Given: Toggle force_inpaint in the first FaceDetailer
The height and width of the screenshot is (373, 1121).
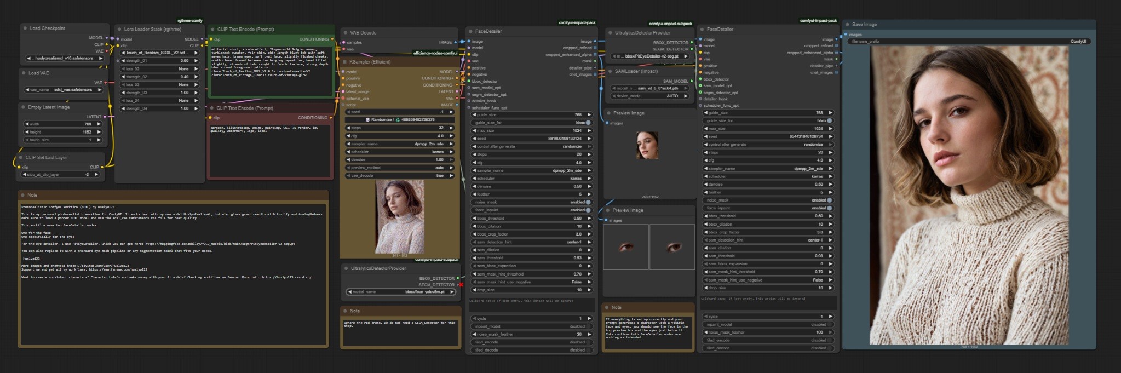Looking at the screenshot, I should [x=588, y=210].
